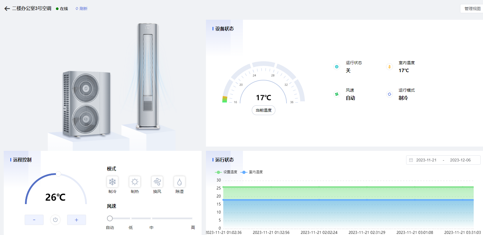The width and height of the screenshot is (483, 235).
Task: Open the start date 2023-11-21 picker
Action: (426, 160)
